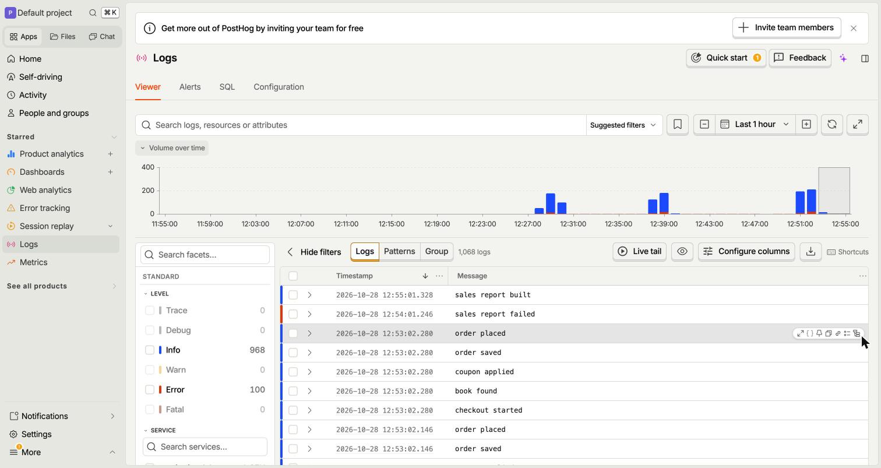881x468 pixels.
Task: Open the Last 1 hour time range dropdown
Action: coord(756,124)
